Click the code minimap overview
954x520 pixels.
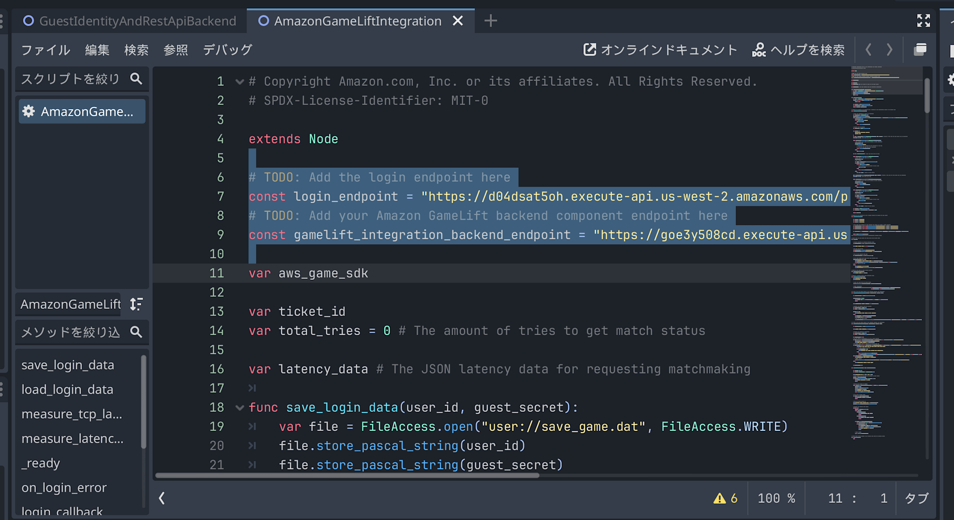point(886,253)
